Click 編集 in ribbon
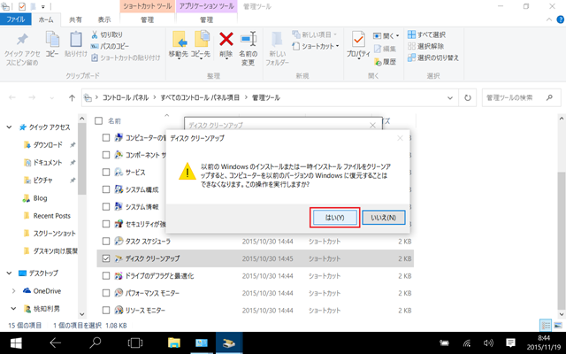This screenshot has width=566, height=354. pyautogui.click(x=385, y=49)
